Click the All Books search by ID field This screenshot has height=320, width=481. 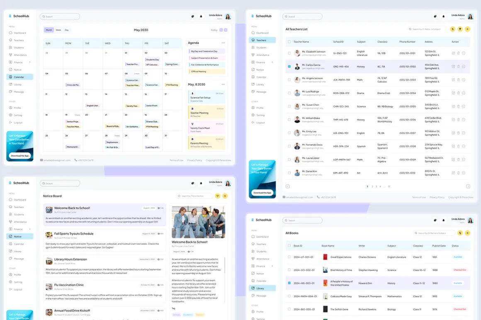pyautogui.click(x=434, y=233)
